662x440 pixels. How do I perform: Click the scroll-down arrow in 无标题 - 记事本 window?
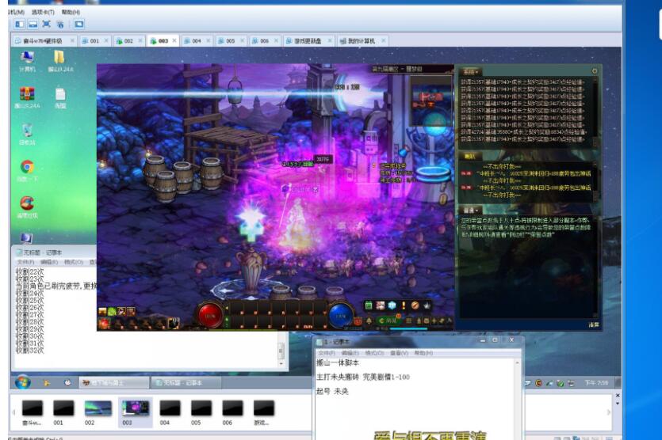tap(281, 363)
